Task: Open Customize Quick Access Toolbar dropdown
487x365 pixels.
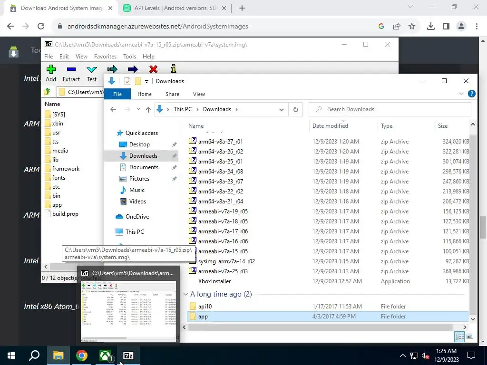Action: click(x=146, y=82)
